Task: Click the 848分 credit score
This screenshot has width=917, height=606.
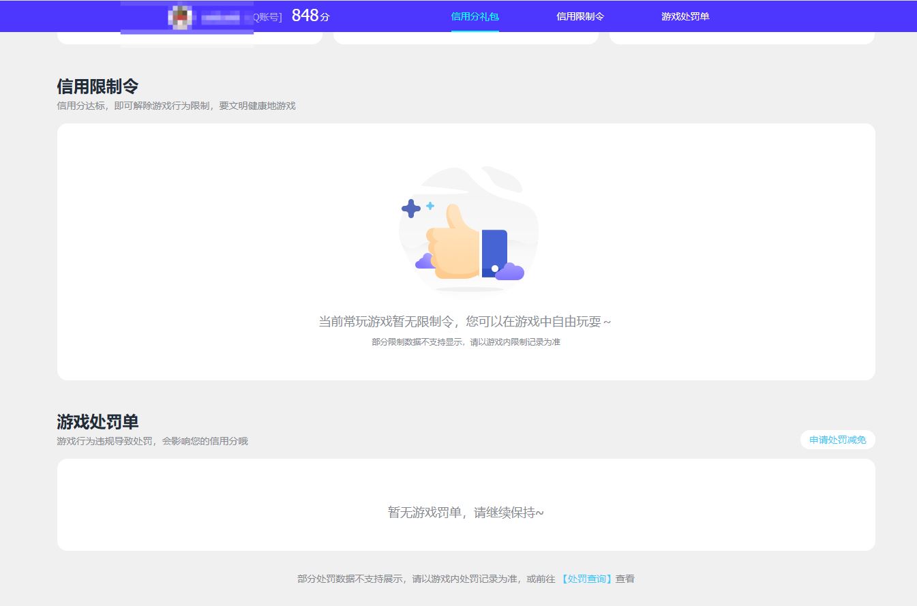Action: click(x=310, y=16)
